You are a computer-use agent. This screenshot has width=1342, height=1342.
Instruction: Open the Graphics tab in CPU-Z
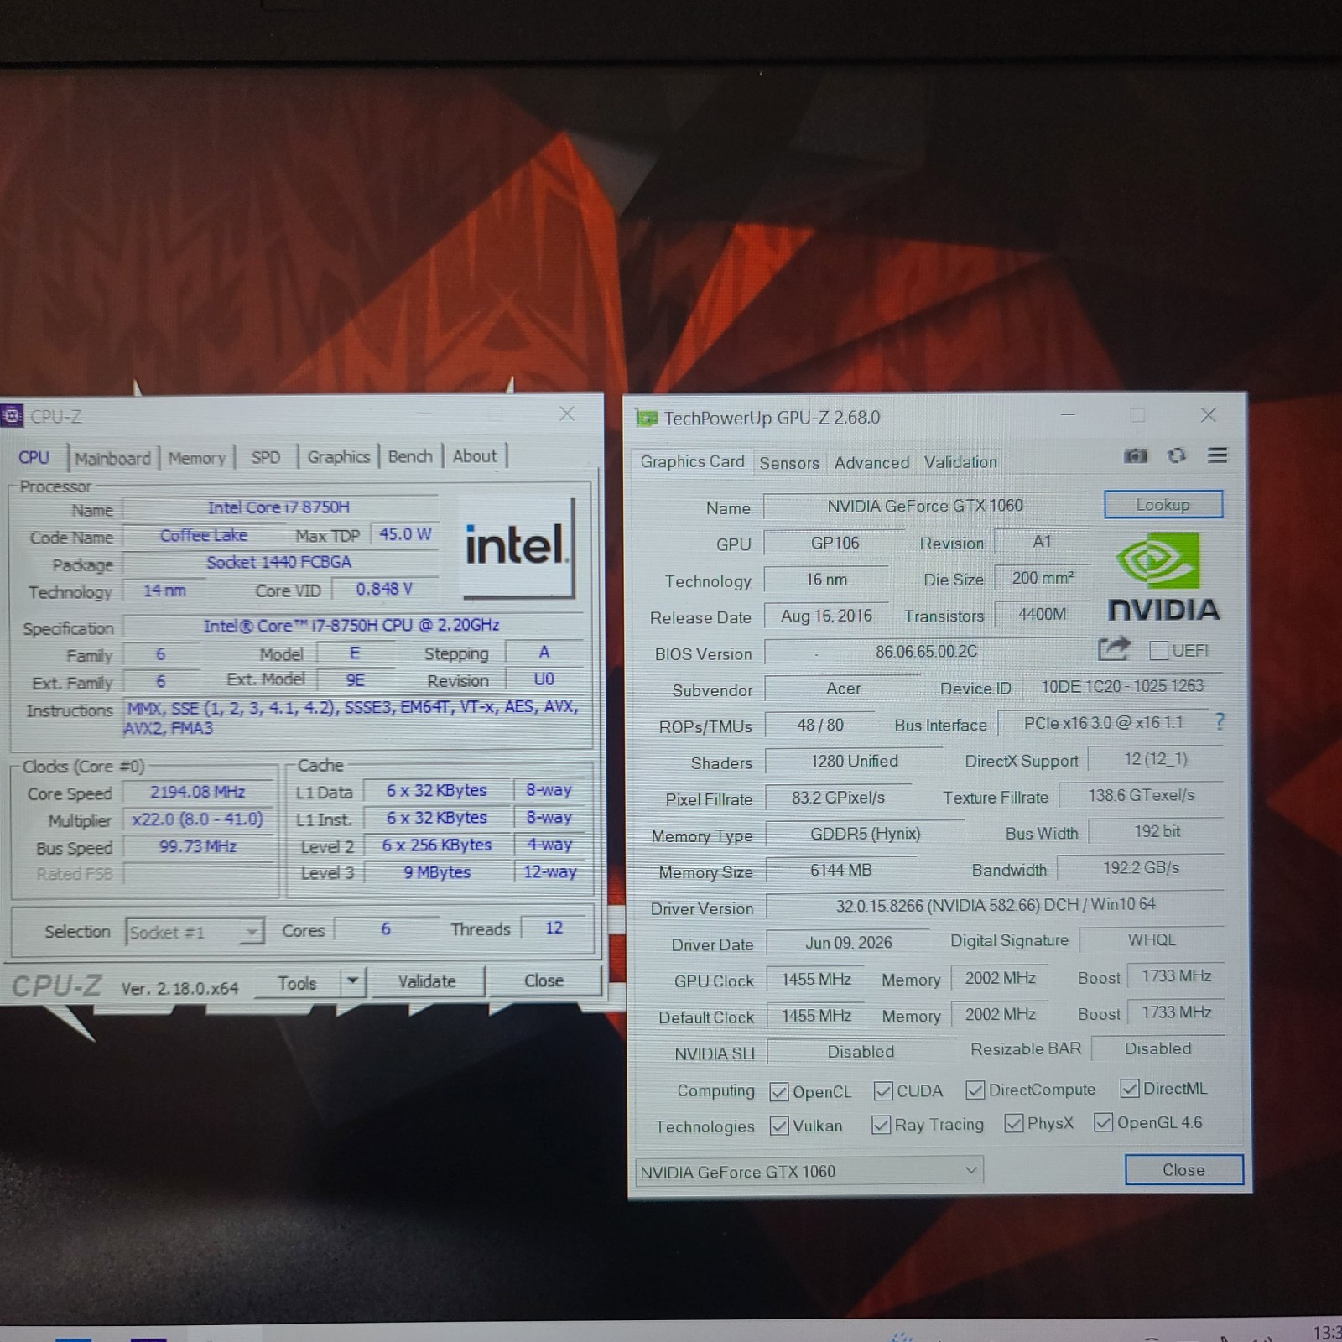(x=339, y=456)
